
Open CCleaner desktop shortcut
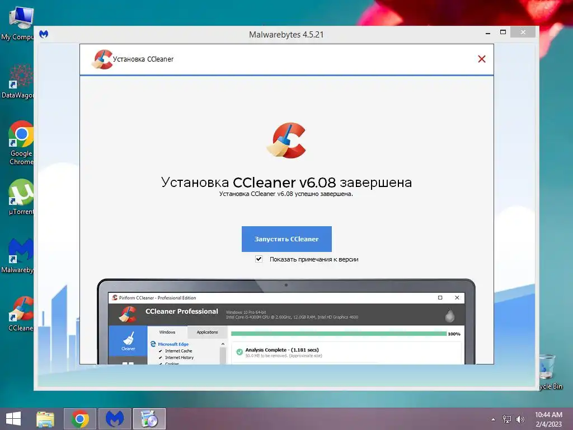[21, 314]
